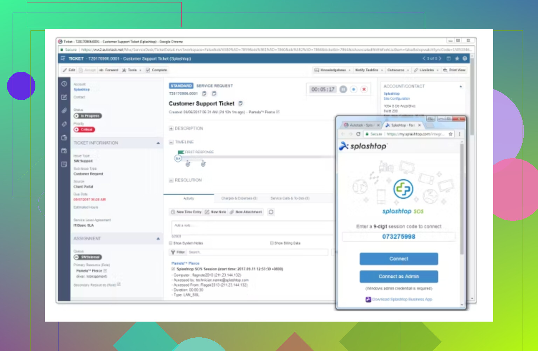Click the SW Internal queue pill
The width and height of the screenshot is (538, 351).
(x=88, y=257)
